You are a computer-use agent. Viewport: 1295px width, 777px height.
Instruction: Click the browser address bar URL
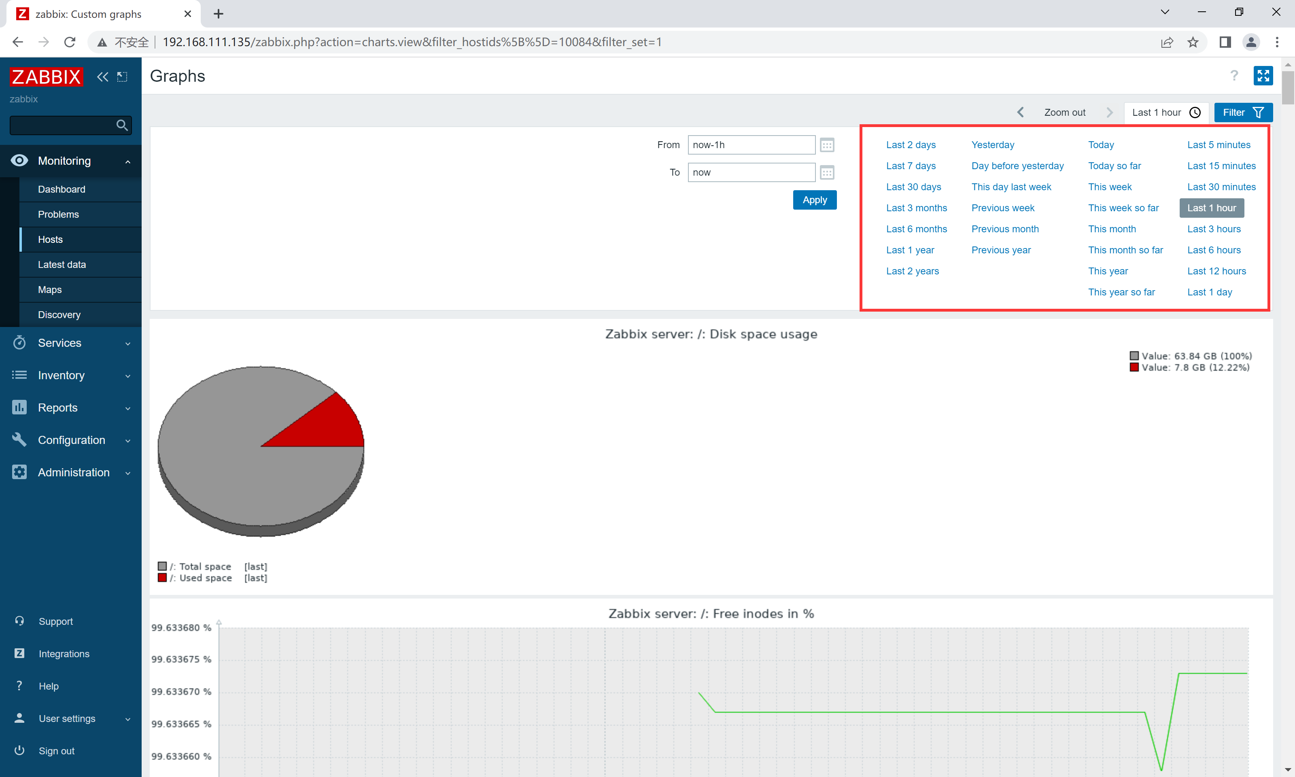(412, 42)
